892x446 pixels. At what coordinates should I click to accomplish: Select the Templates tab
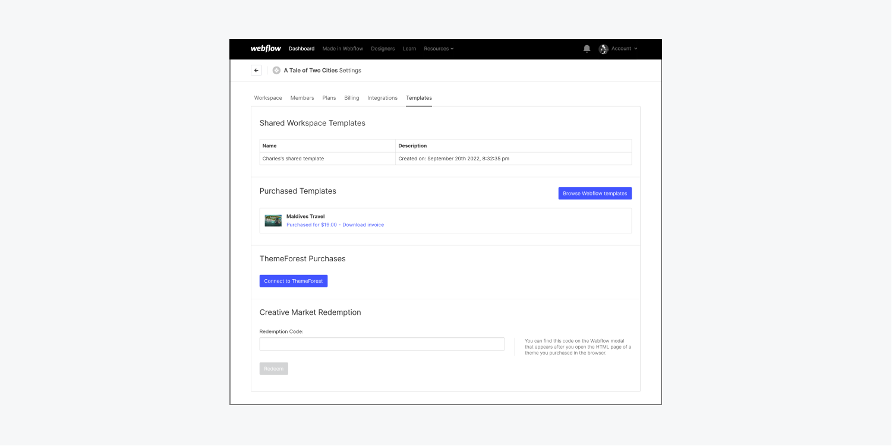tap(419, 98)
